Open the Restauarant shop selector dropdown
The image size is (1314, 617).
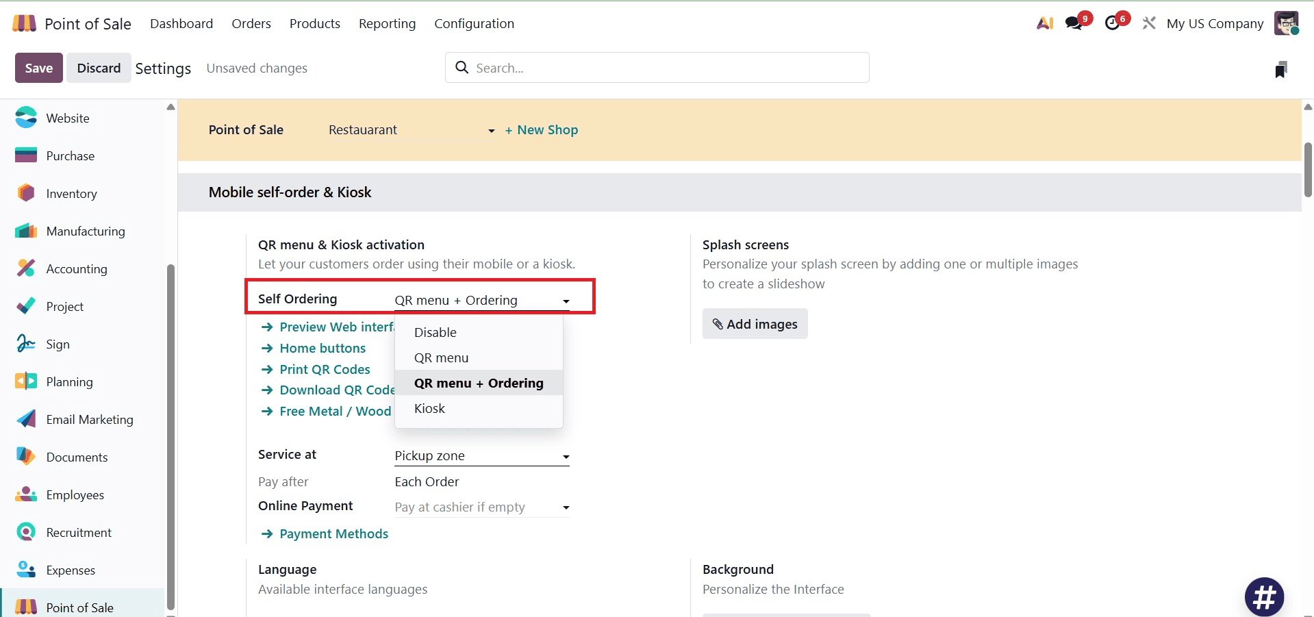point(412,130)
